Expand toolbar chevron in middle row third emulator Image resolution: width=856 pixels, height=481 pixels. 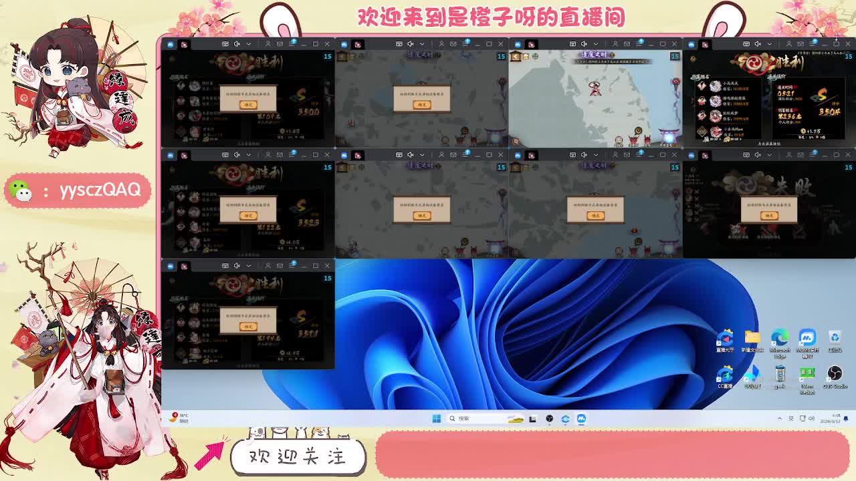click(596, 155)
